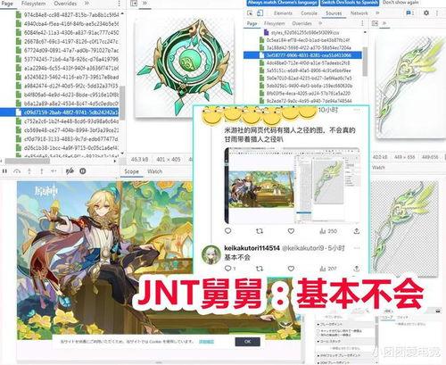Viewport: 446px width, 365px height.
Task: Retweet the upper tweet
Action: tap(260, 231)
